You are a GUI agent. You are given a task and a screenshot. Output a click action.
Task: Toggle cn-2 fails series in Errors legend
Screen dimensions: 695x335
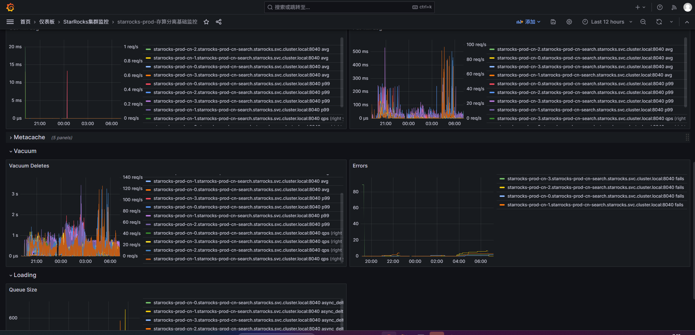[595, 187]
